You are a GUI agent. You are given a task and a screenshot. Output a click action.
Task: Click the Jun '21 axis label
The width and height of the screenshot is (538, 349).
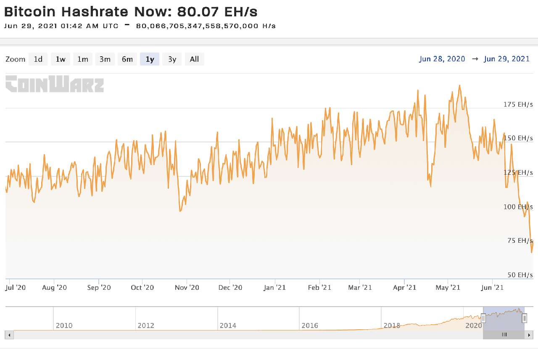tap(492, 288)
